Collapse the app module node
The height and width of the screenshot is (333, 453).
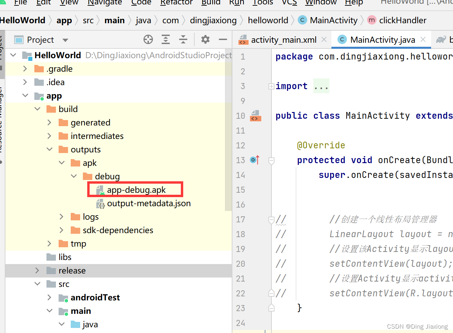(x=25, y=96)
